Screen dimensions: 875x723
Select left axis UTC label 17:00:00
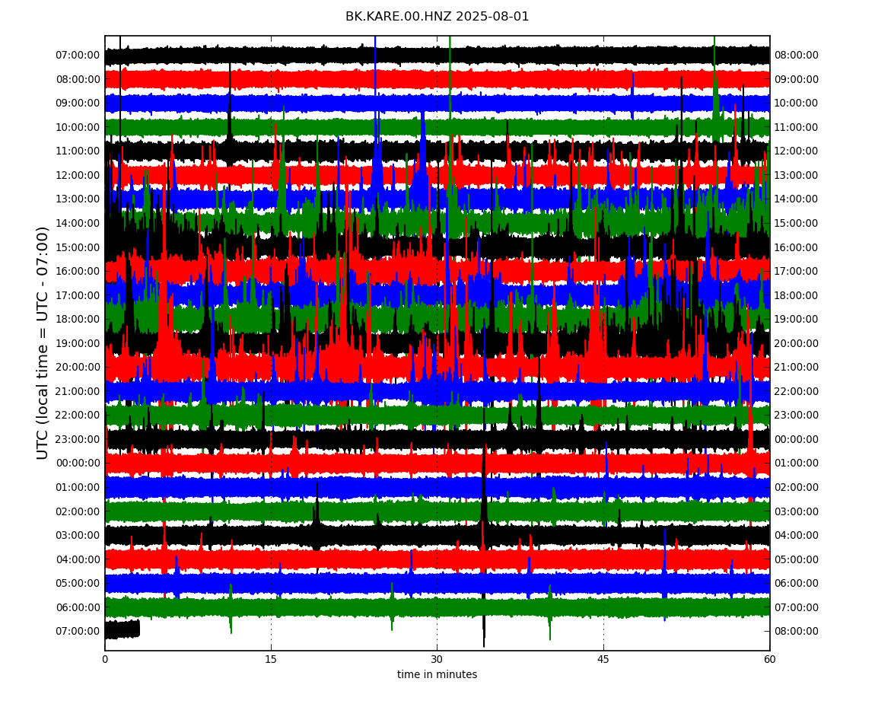click(78, 295)
